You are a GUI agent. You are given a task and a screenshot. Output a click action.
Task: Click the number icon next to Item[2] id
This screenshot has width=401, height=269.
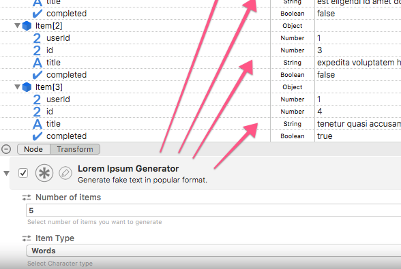tap(37, 50)
